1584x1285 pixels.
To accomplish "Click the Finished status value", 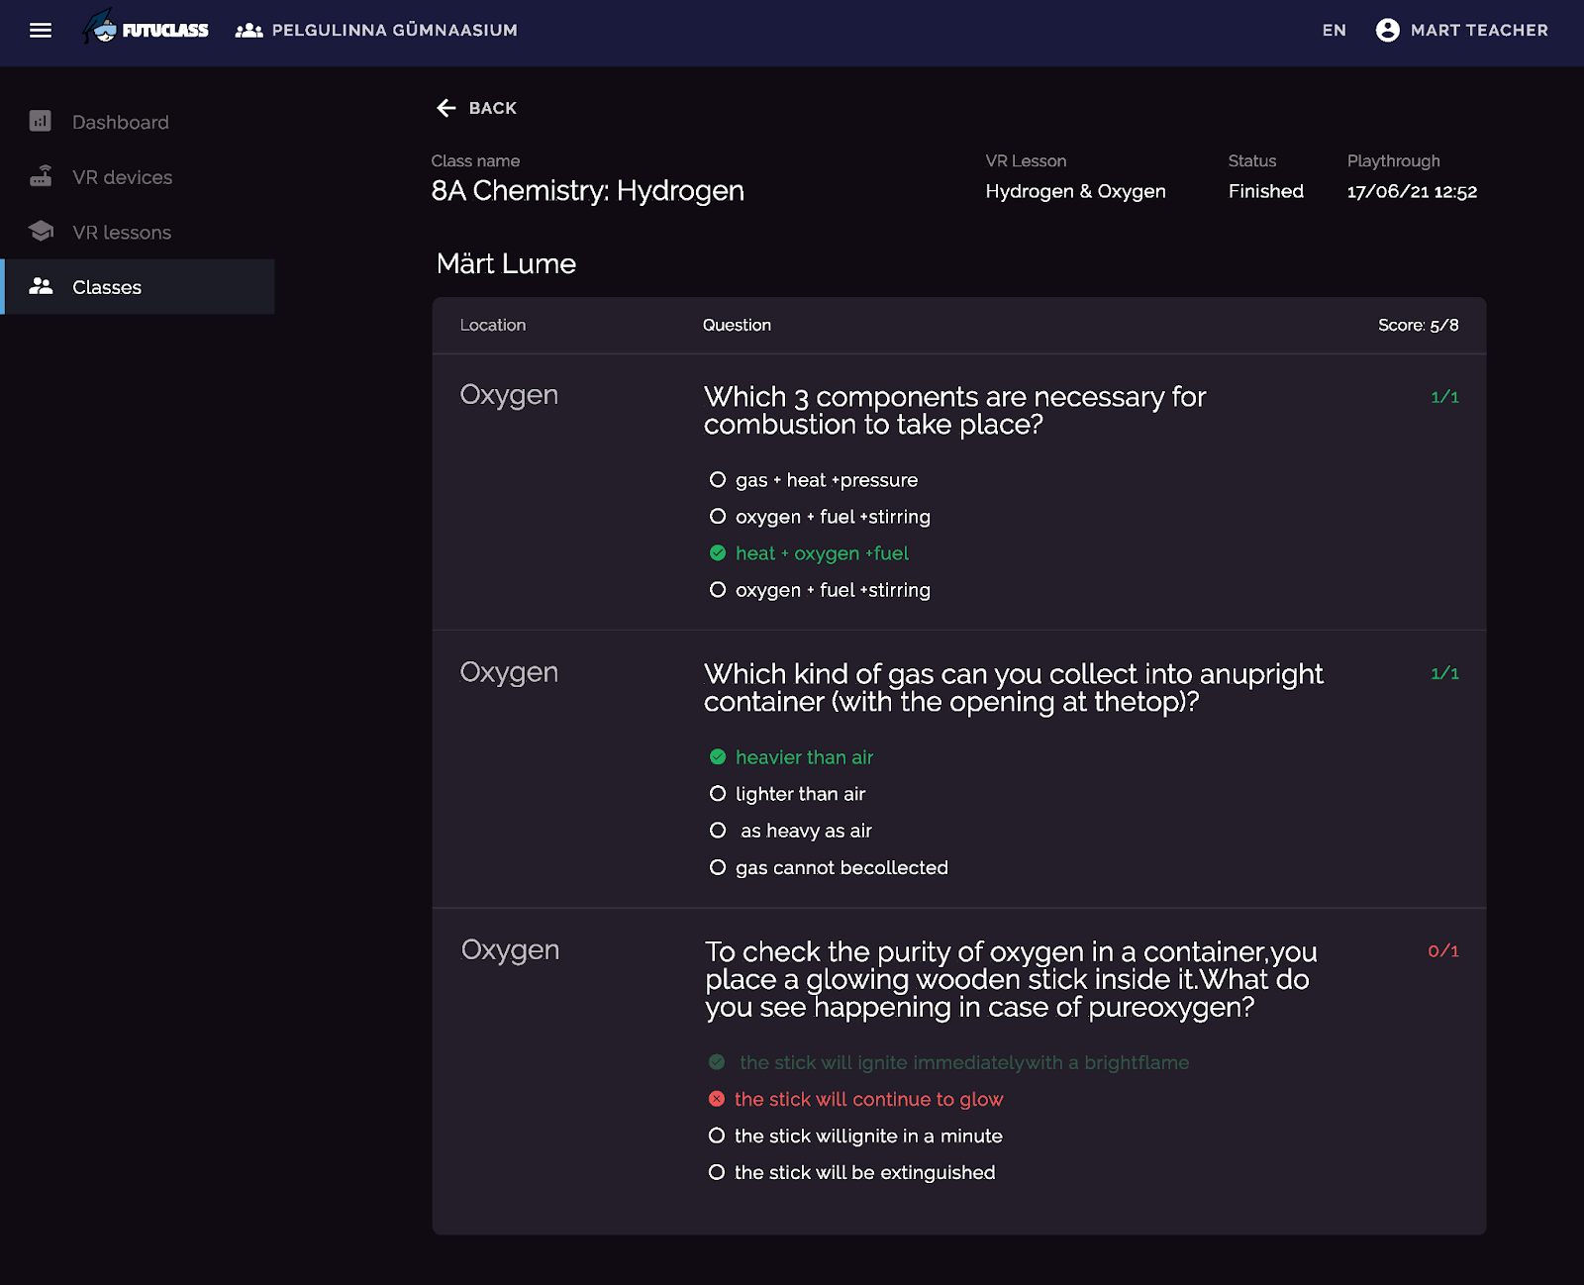I will pos(1265,191).
